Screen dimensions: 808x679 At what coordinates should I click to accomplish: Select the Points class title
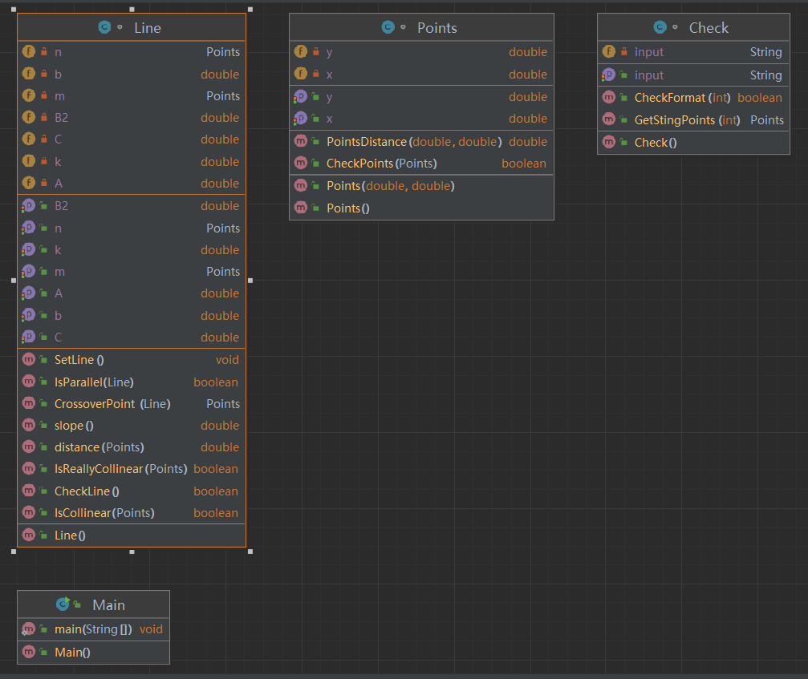437,28
